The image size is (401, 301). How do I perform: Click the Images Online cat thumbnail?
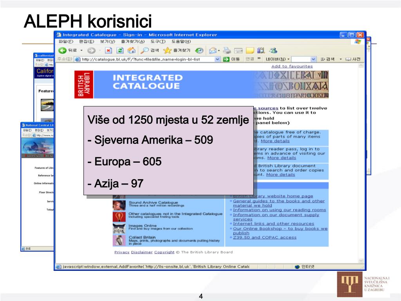(119, 228)
